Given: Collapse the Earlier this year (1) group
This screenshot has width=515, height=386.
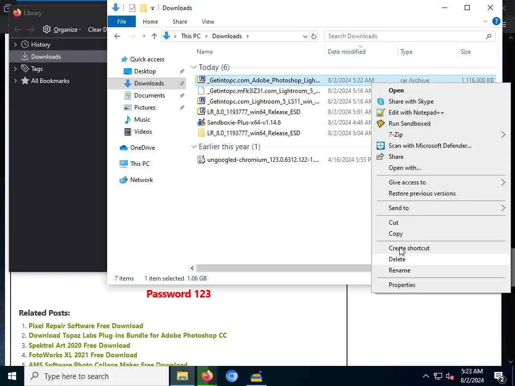Looking at the screenshot, I should 194,147.
